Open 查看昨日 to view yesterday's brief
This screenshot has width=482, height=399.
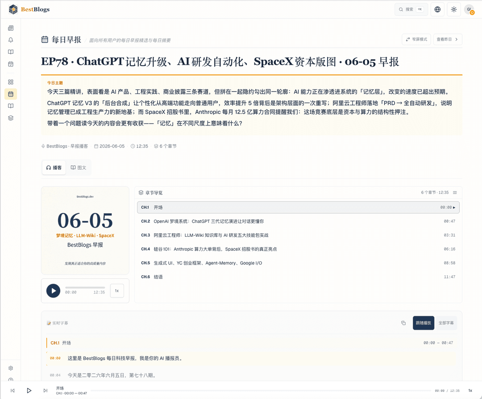(448, 39)
